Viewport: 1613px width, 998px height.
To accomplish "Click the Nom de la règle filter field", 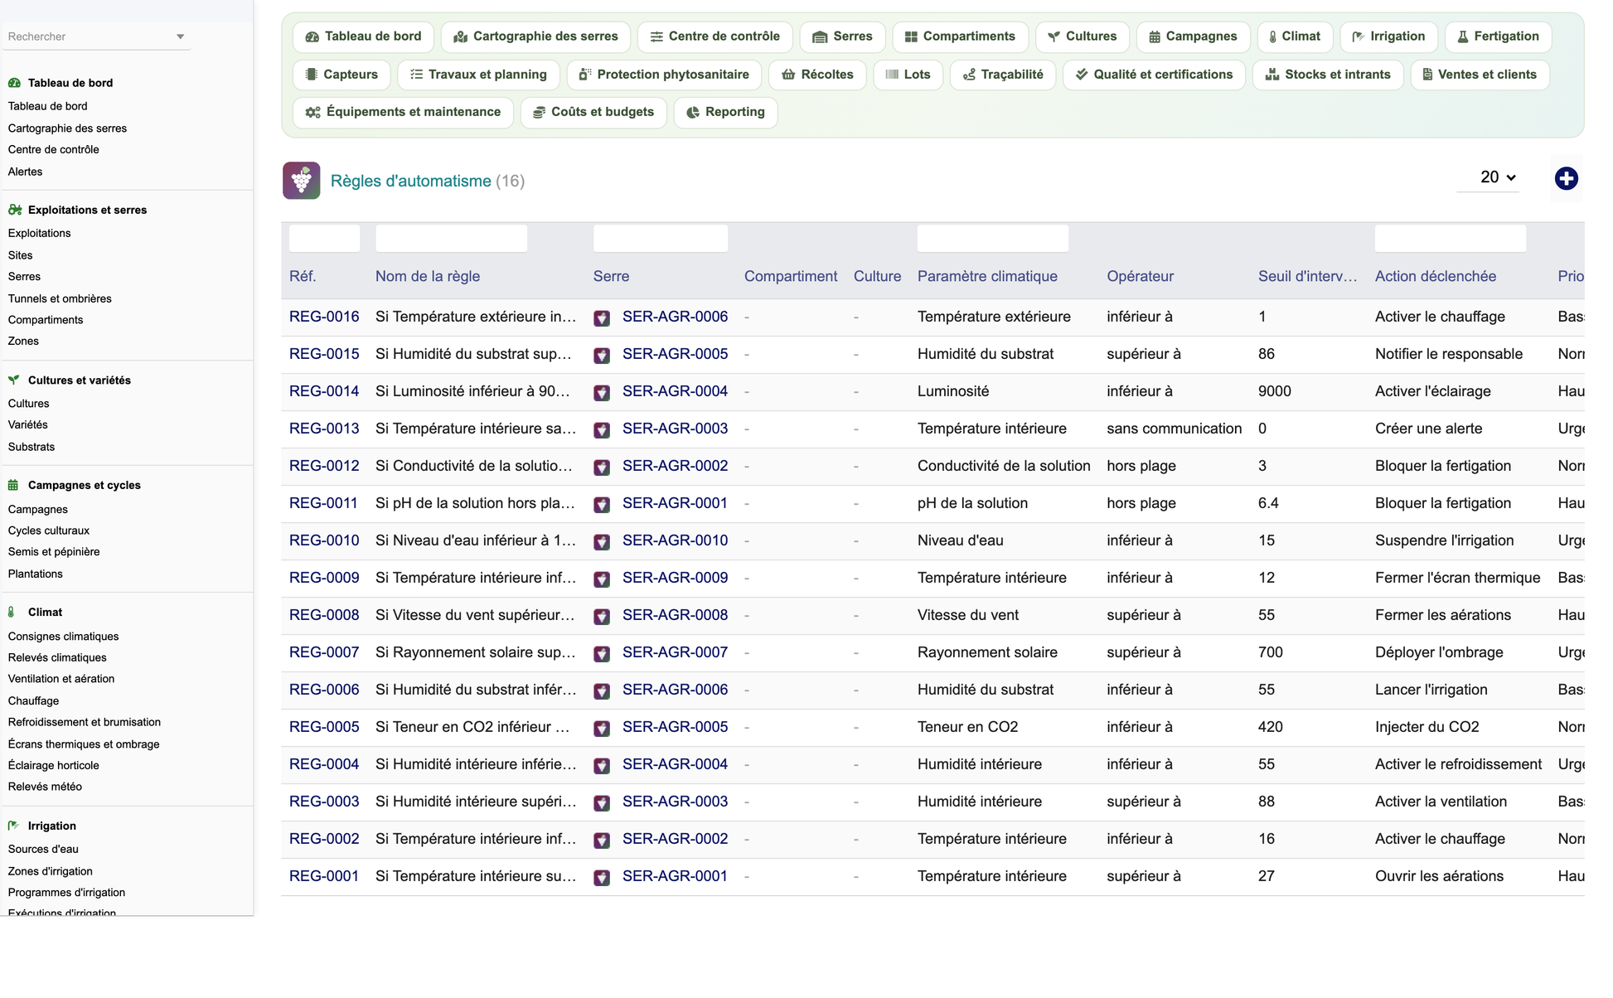I will point(451,239).
